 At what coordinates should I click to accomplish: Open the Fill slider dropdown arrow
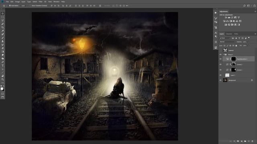248,46
